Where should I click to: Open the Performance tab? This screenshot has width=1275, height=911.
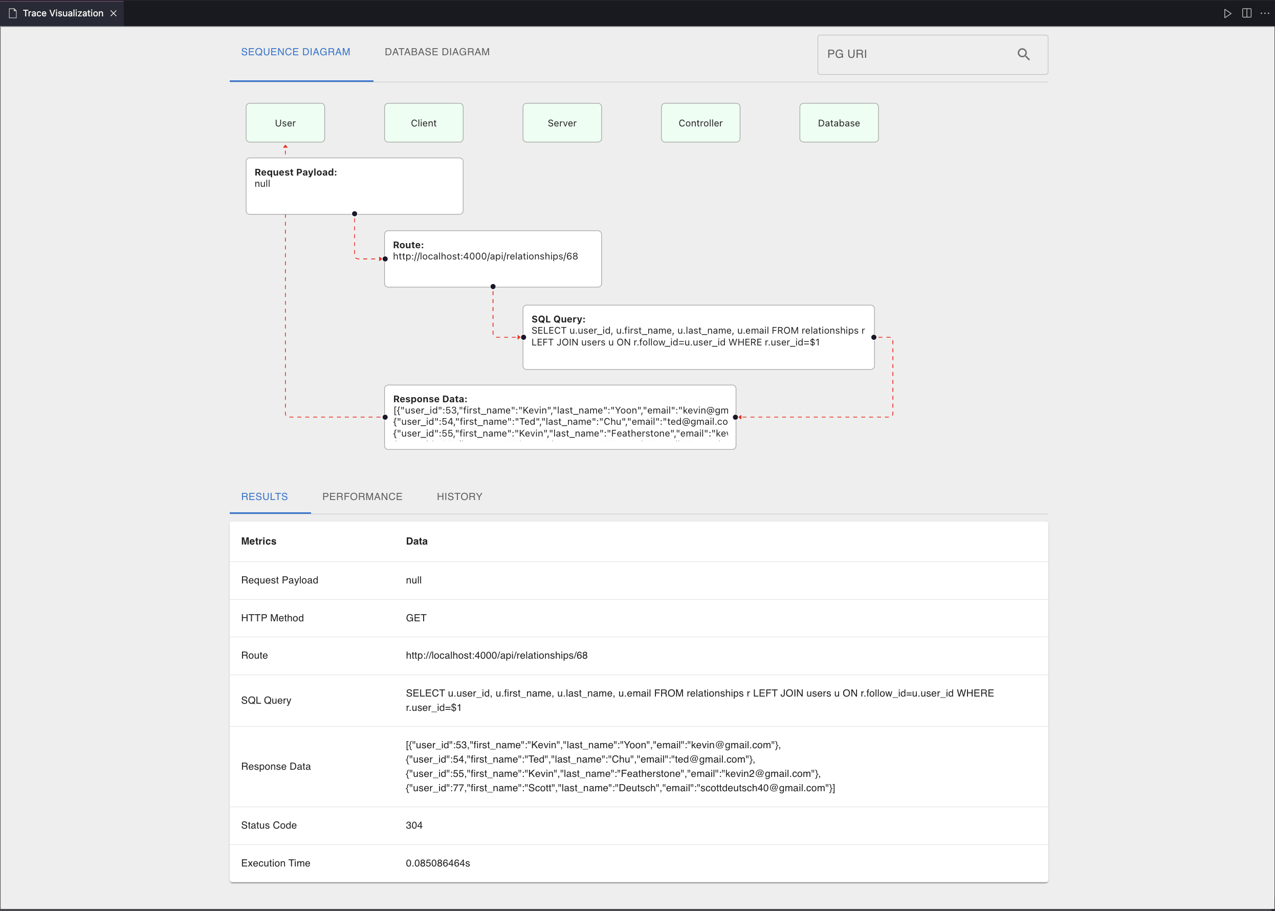[x=362, y=496]
